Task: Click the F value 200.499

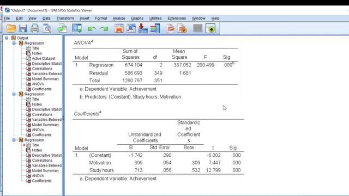Action: (x=206, y=65)
